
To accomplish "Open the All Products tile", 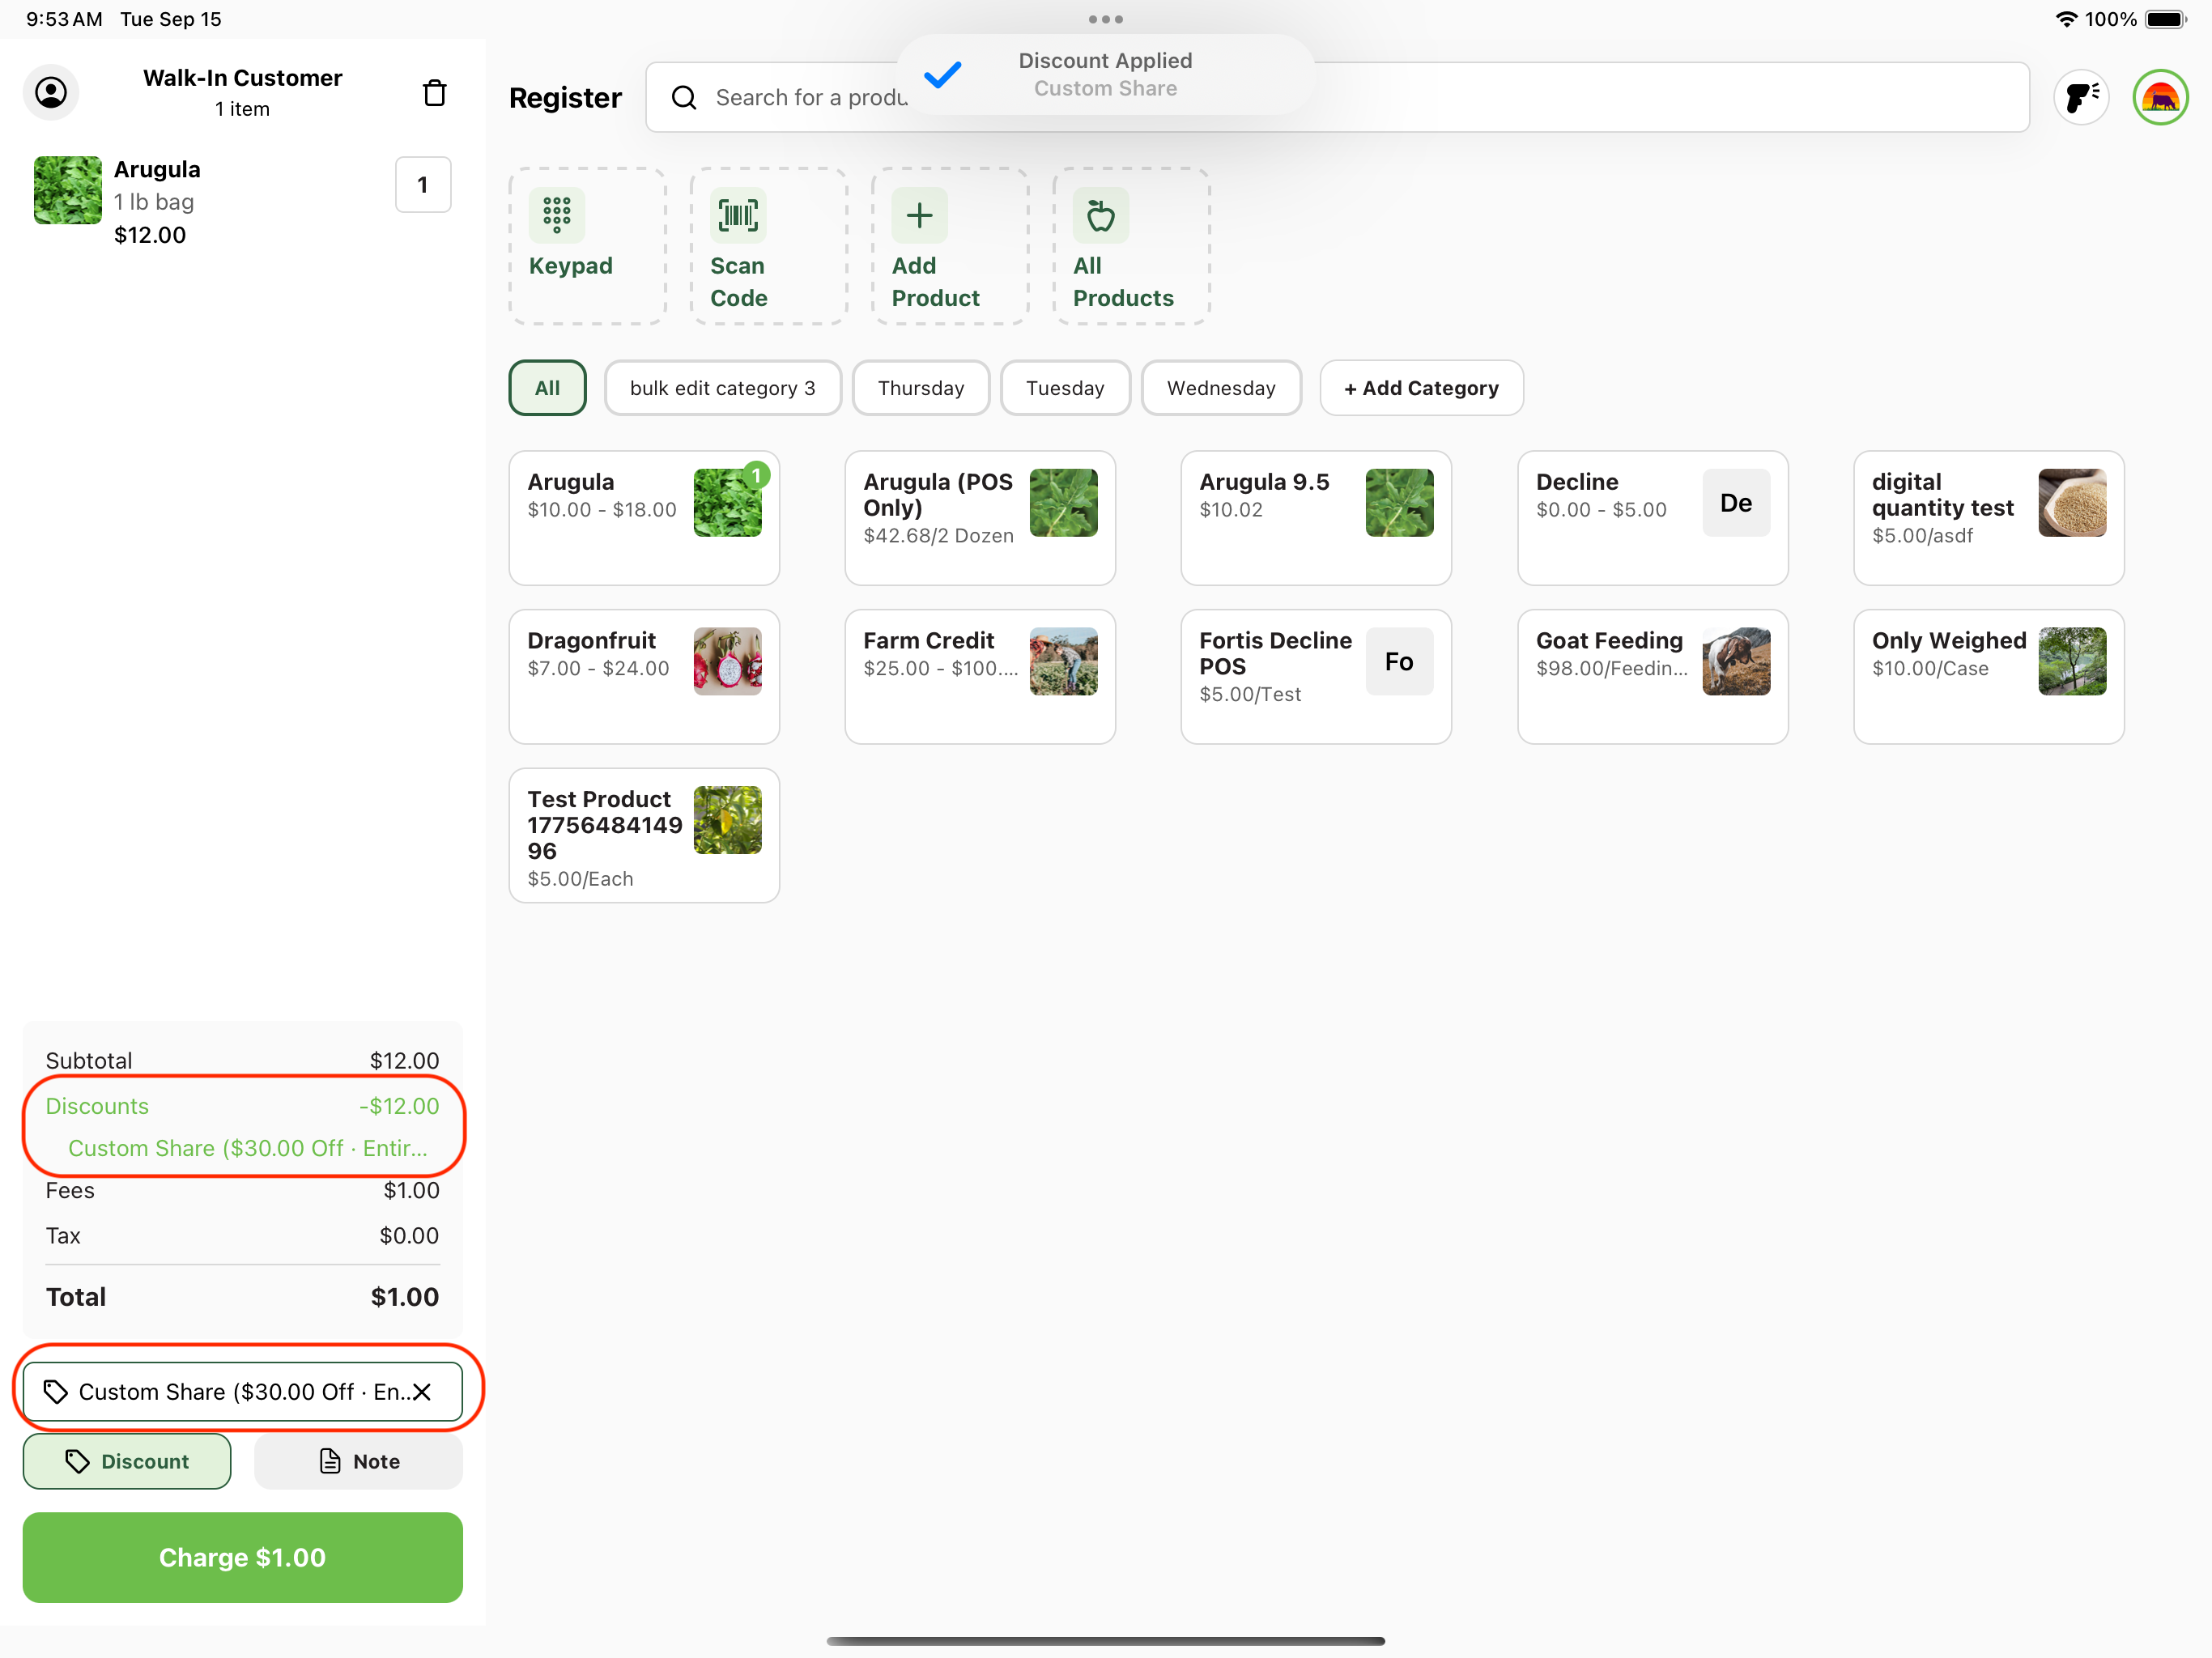I will pos(1131,246).
